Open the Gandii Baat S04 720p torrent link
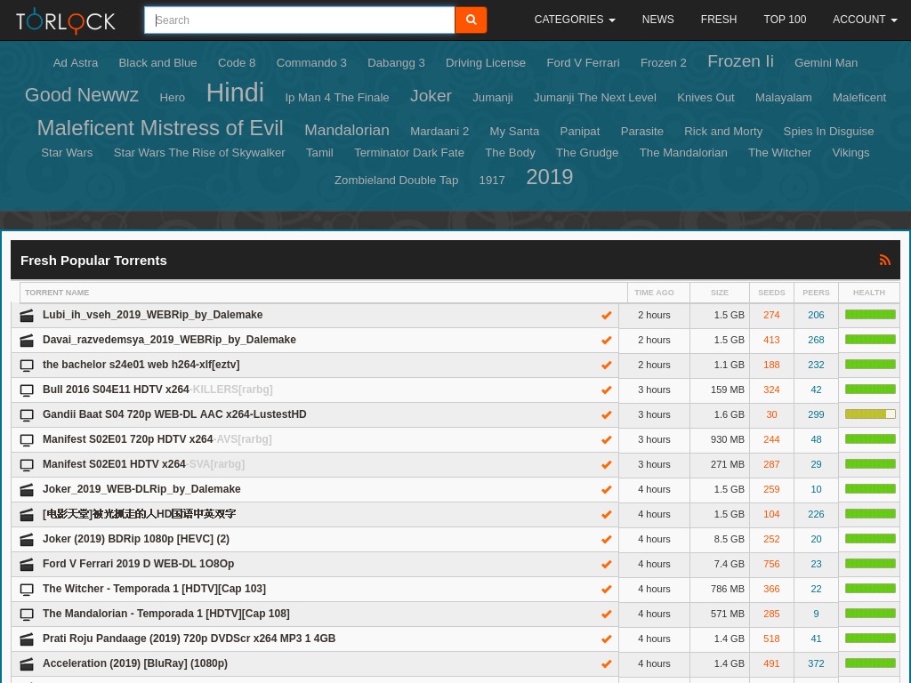The height and width of the screenshot is (683, 911). (174, 414)
